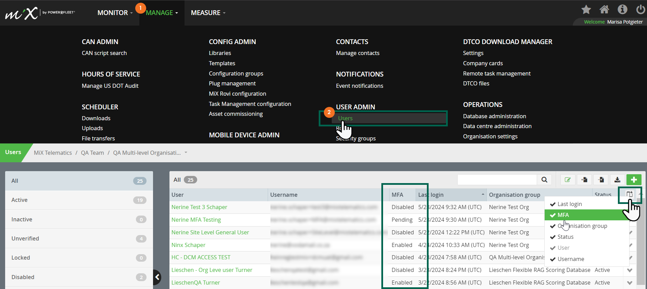Click the Username column header
Viewport: 647px width, 289px height.
tap(284, 195)
